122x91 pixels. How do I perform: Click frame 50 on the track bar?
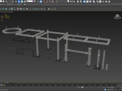click(61, 85)
